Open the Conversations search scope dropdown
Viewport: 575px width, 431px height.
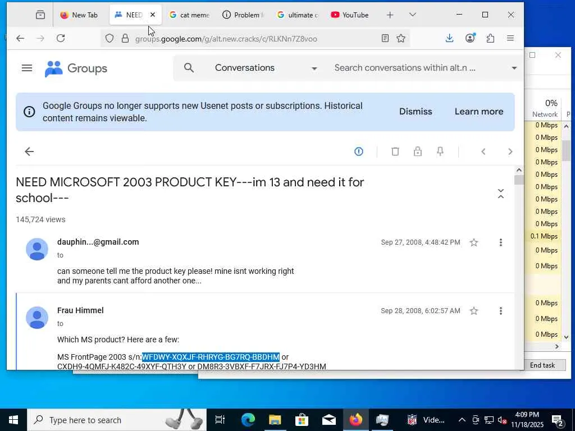tap(266, 68)
